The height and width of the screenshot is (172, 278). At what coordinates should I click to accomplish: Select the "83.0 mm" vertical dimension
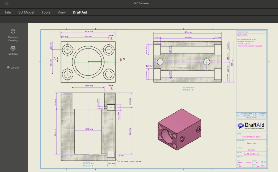pyautogui.click(x=55, y=133)
